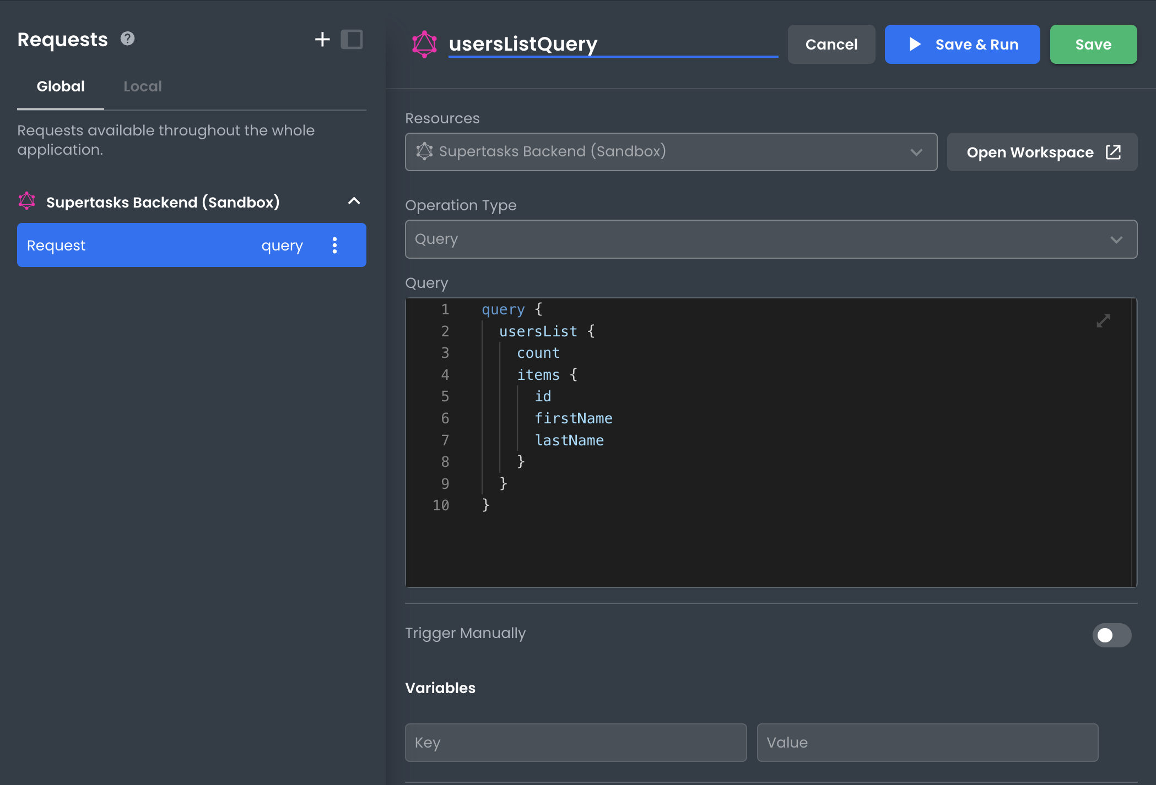1156x785 pixels.
Task: Switch to the Local tab
Action: (x=142, y=86)
